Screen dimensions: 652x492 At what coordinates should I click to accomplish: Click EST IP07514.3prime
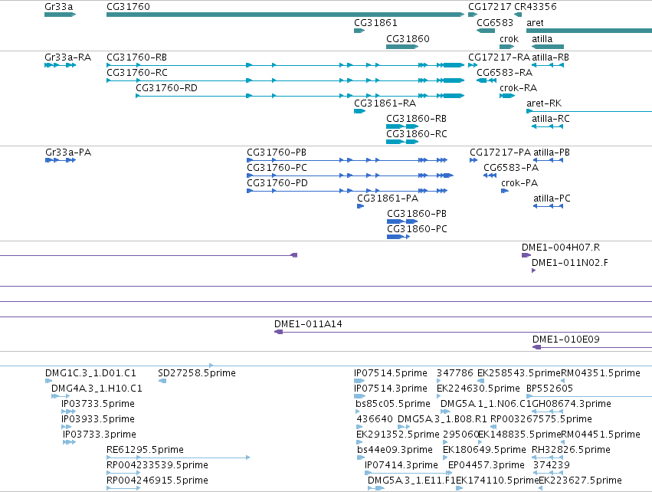pos(391,389)
